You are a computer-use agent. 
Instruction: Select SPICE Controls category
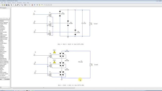[3, 73]
